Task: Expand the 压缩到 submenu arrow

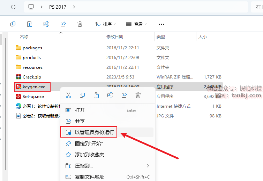Action: [148, 166]
